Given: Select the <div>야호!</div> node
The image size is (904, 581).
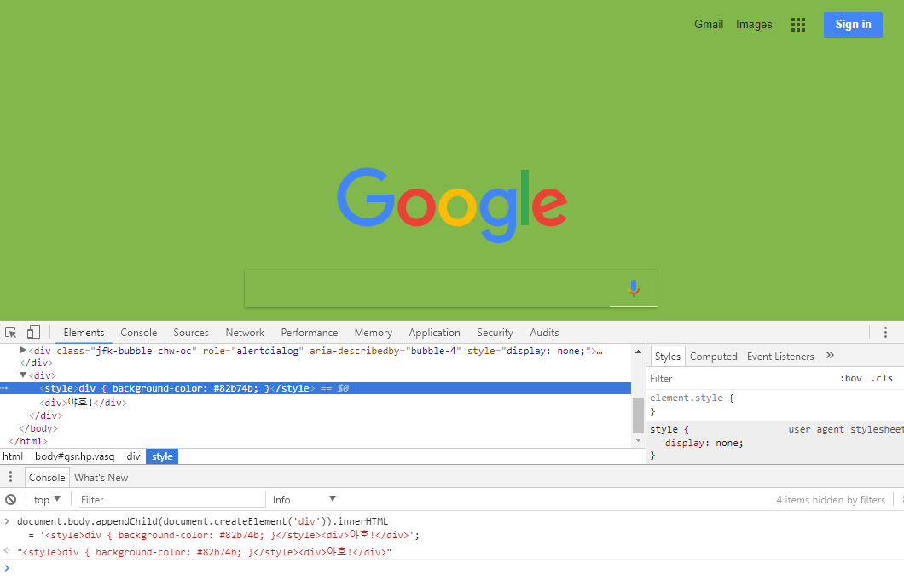Looking at the screenshot, I should click(83, 402).
